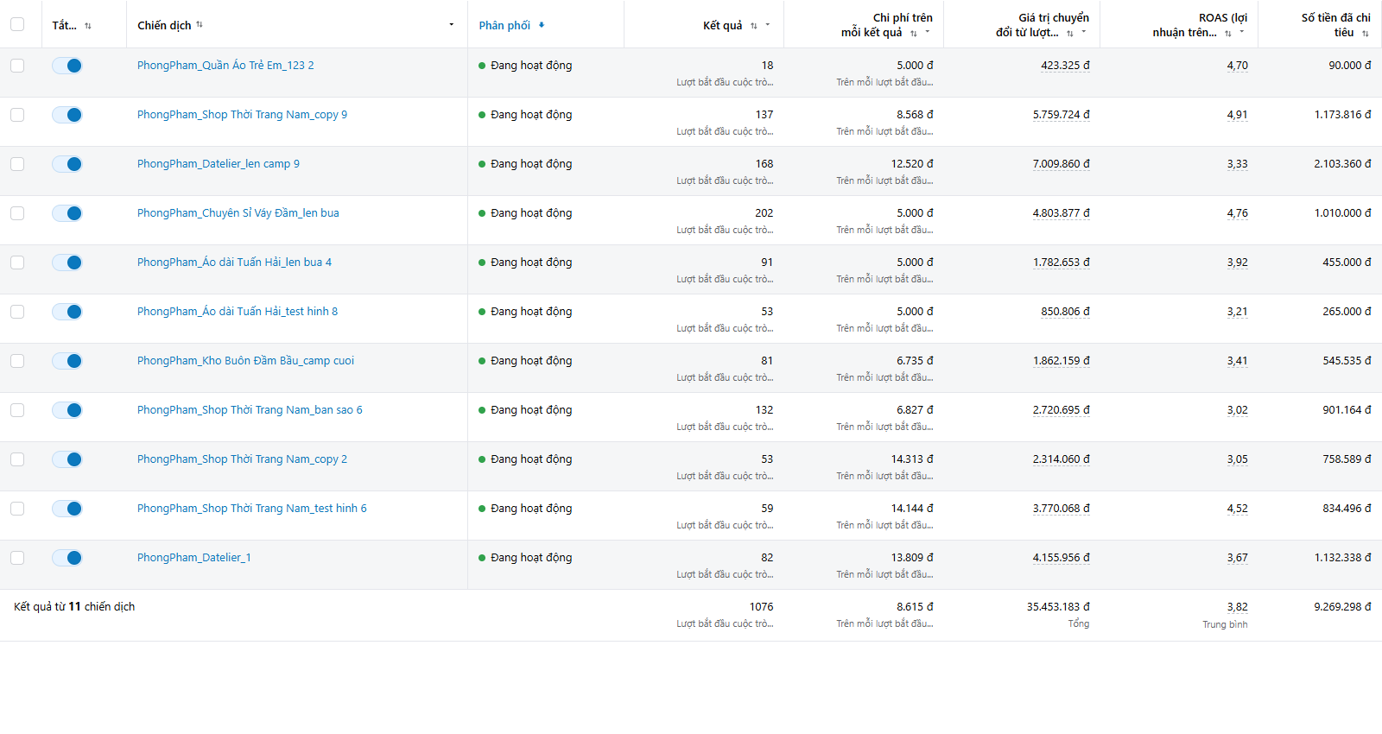The height and width of the screenshot is (734, 1382).
Task: Open PhongPham_Shop Thời Trang Nam_ban sao 6 link
Action: click(250, 410)
